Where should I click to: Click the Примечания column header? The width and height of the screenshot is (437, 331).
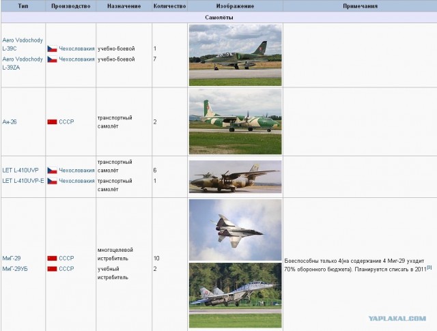coord(360,6)
